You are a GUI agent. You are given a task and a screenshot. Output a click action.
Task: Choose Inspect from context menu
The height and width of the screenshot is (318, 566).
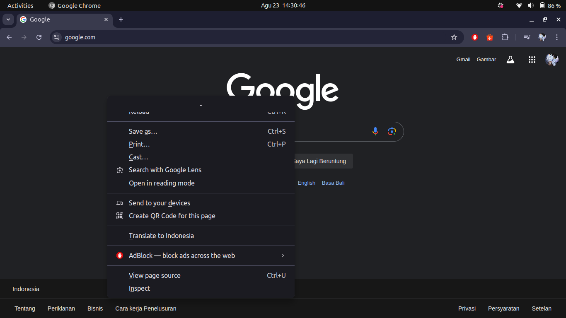click(201, 288)
